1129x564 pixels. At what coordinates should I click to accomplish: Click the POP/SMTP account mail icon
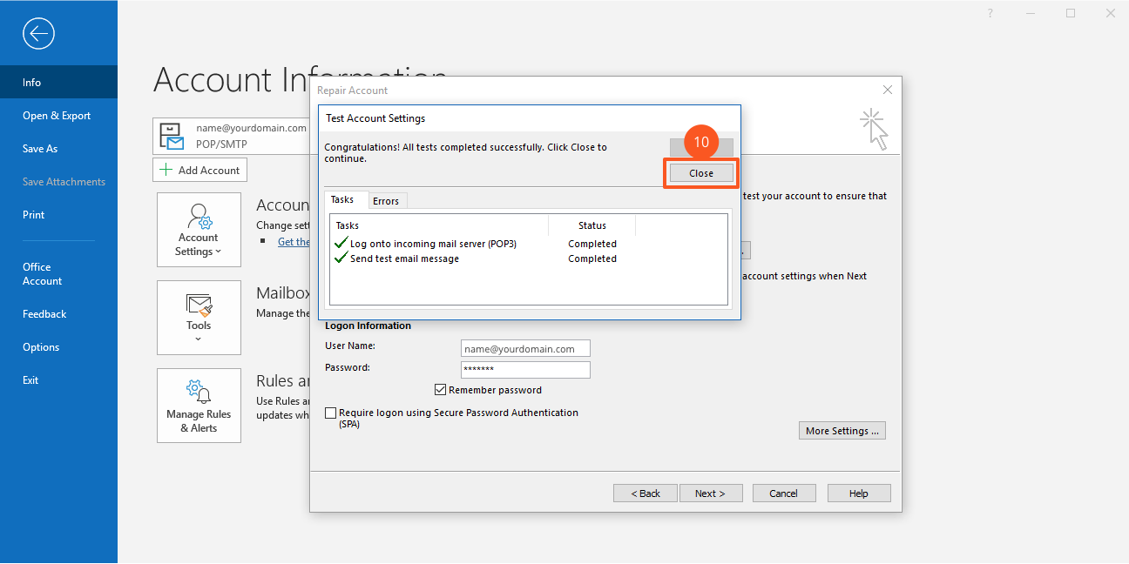click(x=172, y=136)
